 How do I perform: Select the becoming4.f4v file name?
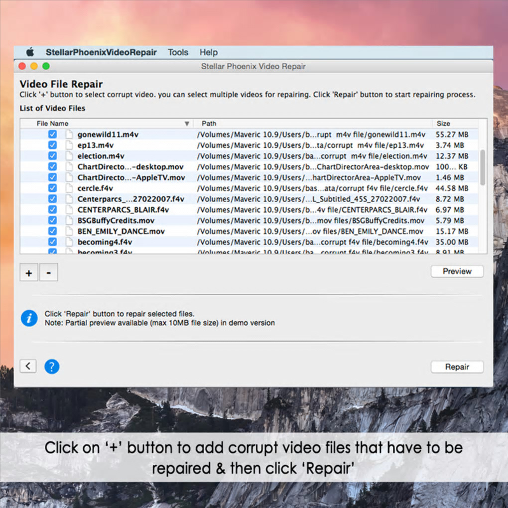105,242
